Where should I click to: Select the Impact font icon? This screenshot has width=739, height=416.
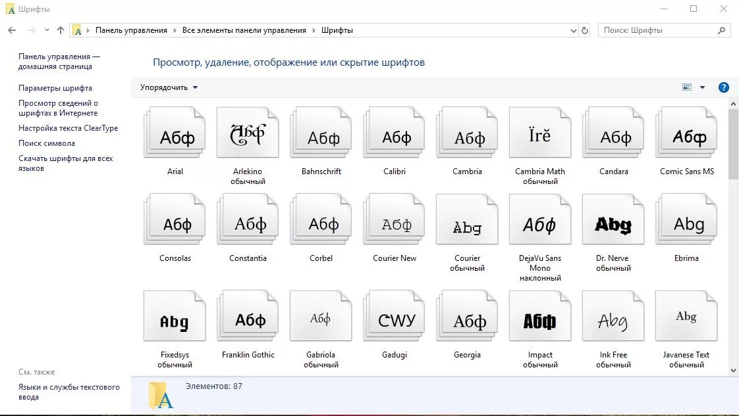point(540,316)
